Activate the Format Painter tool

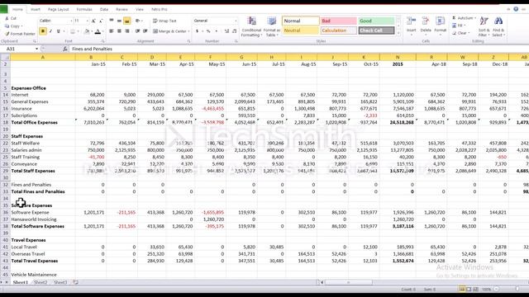point(20,34)
